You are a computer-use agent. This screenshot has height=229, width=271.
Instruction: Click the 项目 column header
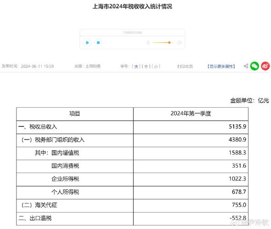tap(75, 114)
